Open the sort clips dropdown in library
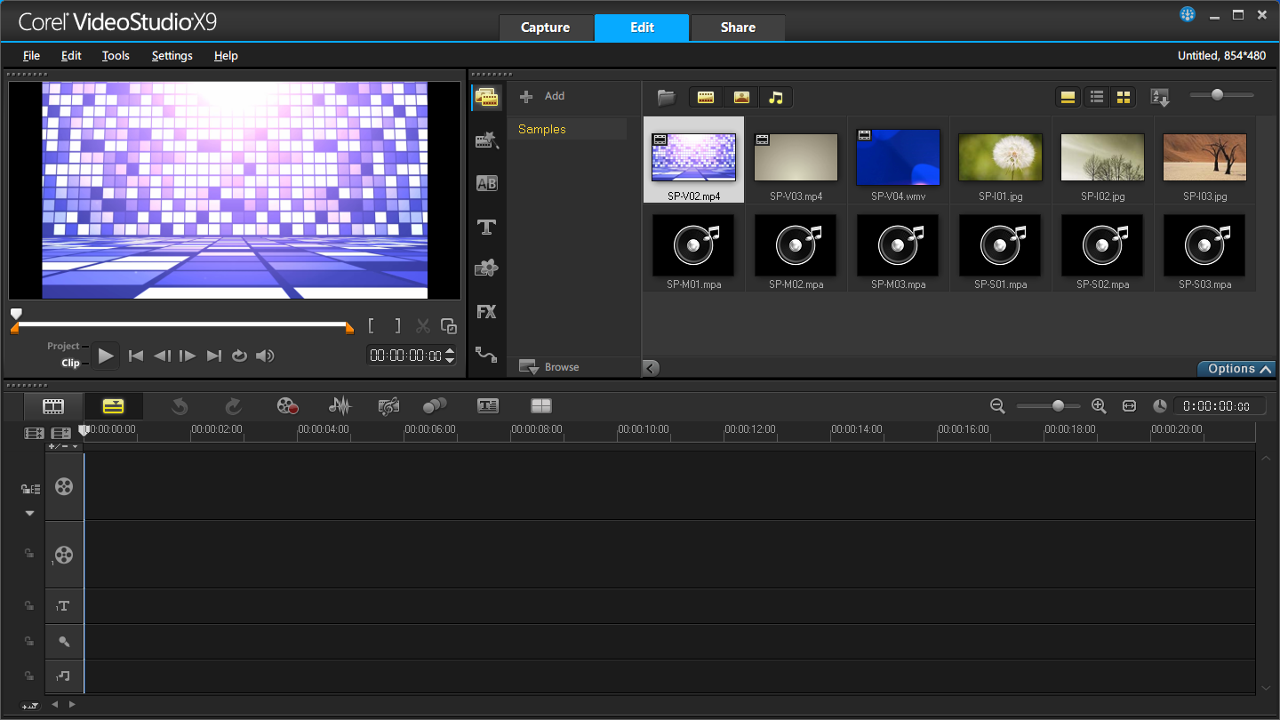This screenshot has height=720, width=1280. click(1159, 98)
